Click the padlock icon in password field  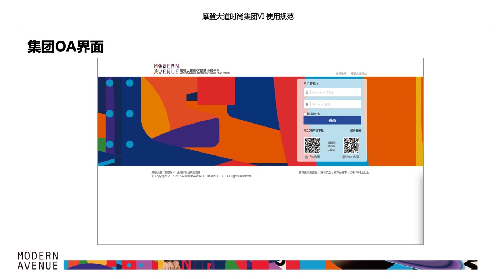click(x=307, y=104)
